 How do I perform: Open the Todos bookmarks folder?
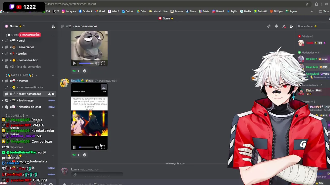click(x=324, y=11)
